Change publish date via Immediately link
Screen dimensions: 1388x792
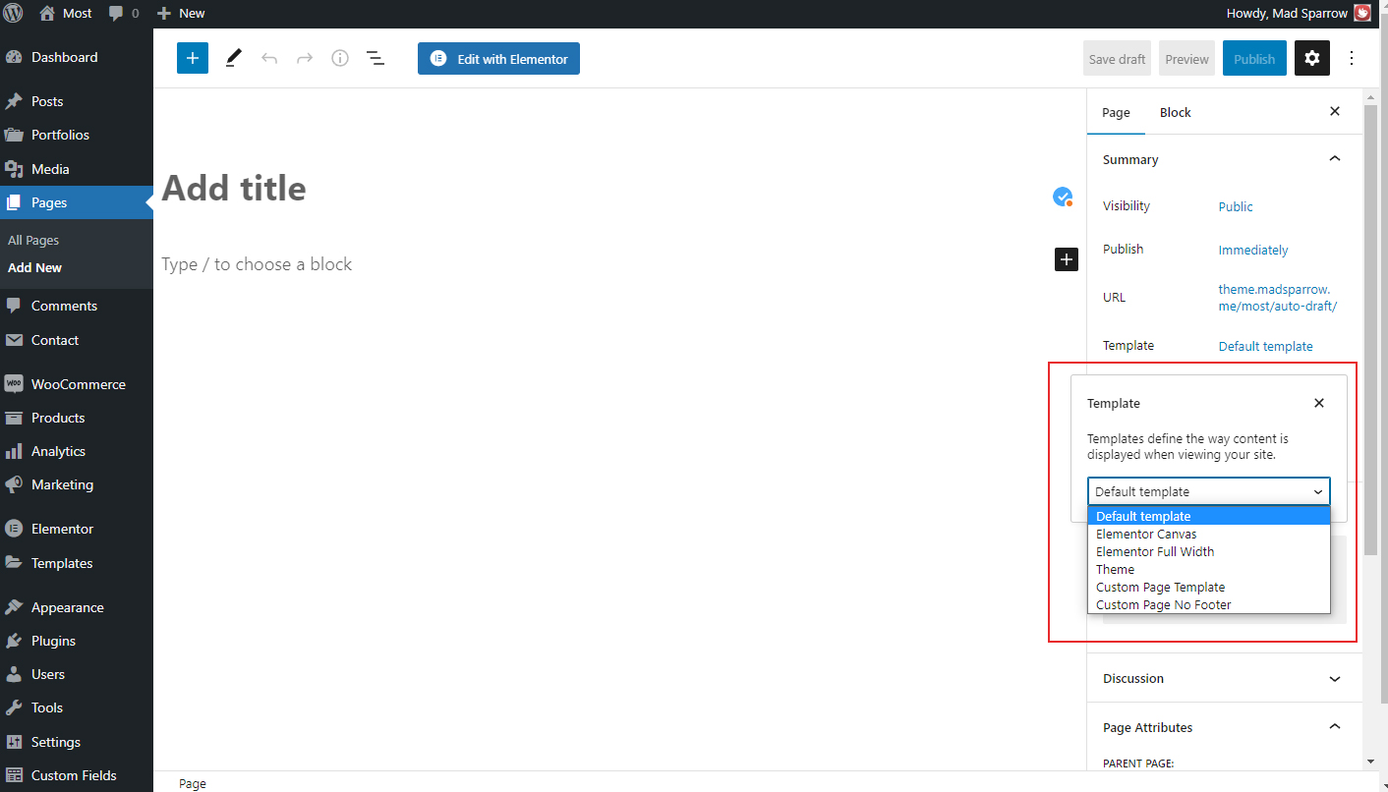[1253, 250]
